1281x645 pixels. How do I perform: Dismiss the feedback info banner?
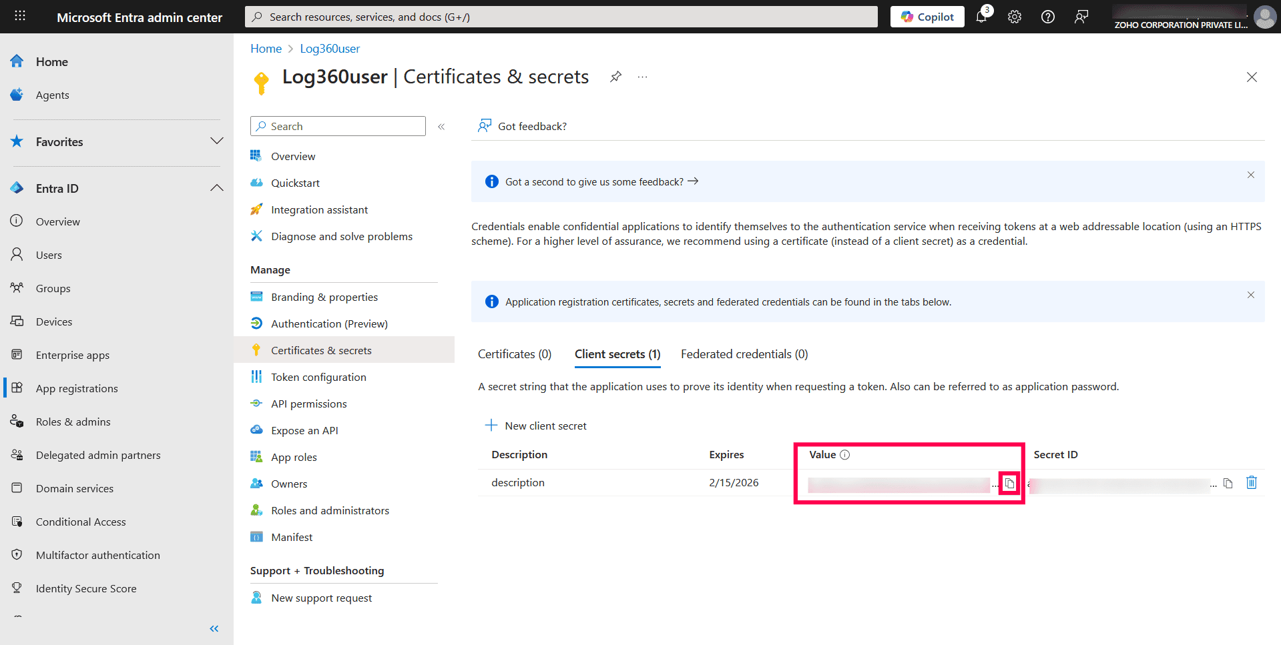coord(1250,175)
